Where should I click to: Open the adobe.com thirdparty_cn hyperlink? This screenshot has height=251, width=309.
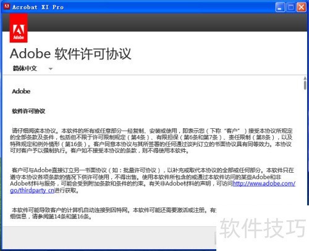pyautogui.click(x=264, y=183)
